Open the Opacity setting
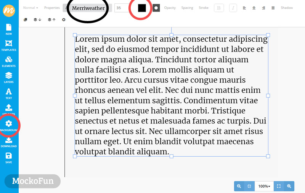 click(x=170, y=8)
